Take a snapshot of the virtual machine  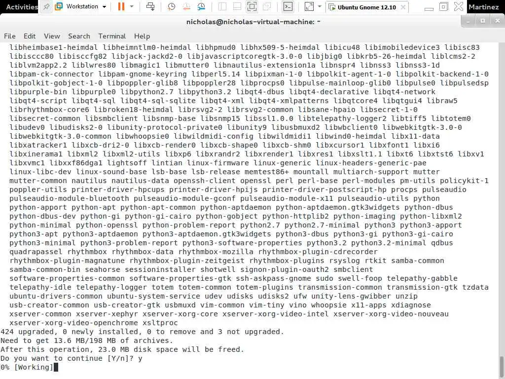tap(171, 6)
